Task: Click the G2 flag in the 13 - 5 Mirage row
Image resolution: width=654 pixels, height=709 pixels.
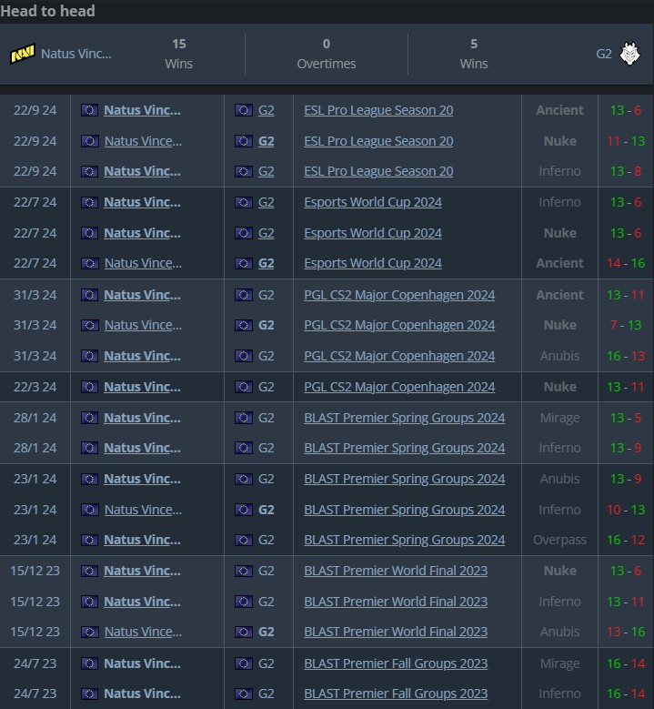Action: (x=244, y=418)
